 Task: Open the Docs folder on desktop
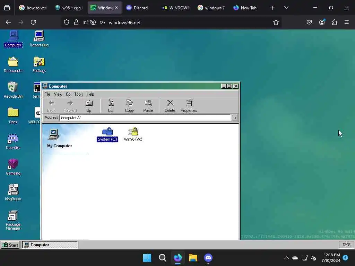pos(13,116)
